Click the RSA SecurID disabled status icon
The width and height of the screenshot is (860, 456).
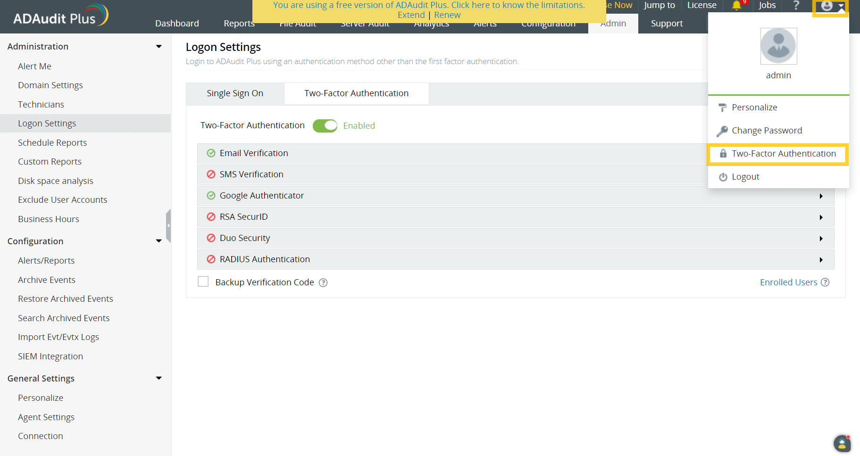tap(211, 217)
